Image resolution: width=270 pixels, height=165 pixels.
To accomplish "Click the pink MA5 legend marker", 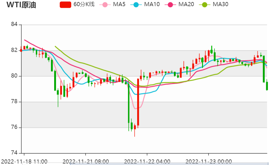I will [x=105, y=5].
